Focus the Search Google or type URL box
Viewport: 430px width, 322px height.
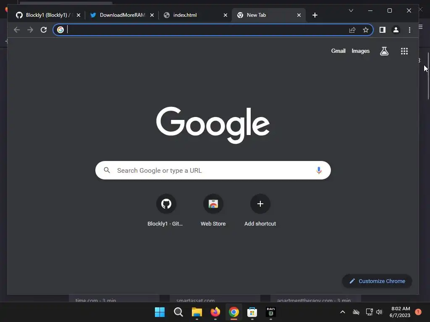tap(213, 170)
